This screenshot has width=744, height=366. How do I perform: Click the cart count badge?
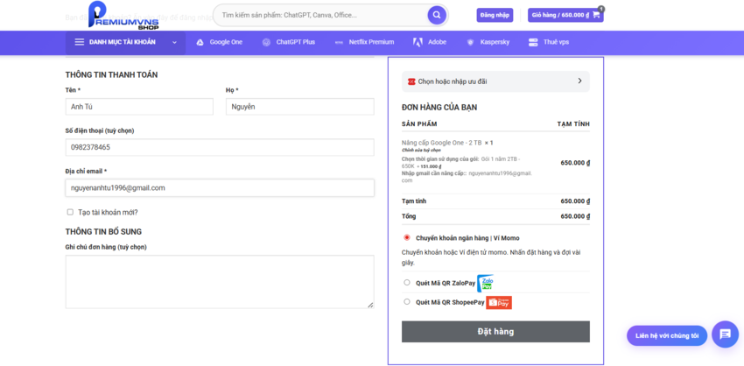pyautogui.click(x=601, y=9)
